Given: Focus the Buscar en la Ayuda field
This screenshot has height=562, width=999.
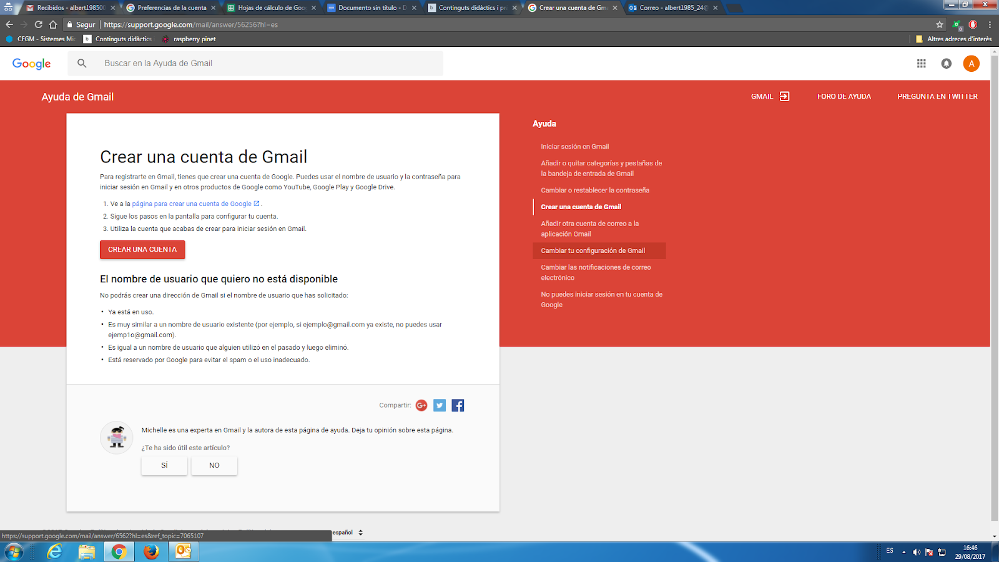Looking at the screenshot, I should (x=255, y=63).
